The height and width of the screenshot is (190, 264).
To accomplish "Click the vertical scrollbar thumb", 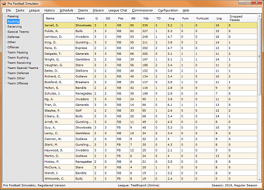I will (x=259, y=57).
